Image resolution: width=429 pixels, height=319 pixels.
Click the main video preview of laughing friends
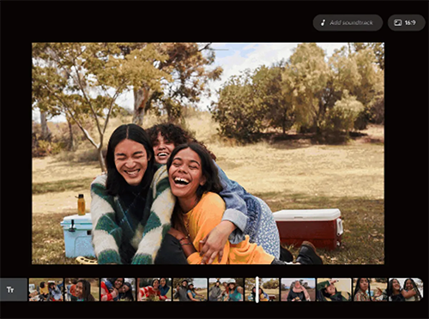click(208, 153)
